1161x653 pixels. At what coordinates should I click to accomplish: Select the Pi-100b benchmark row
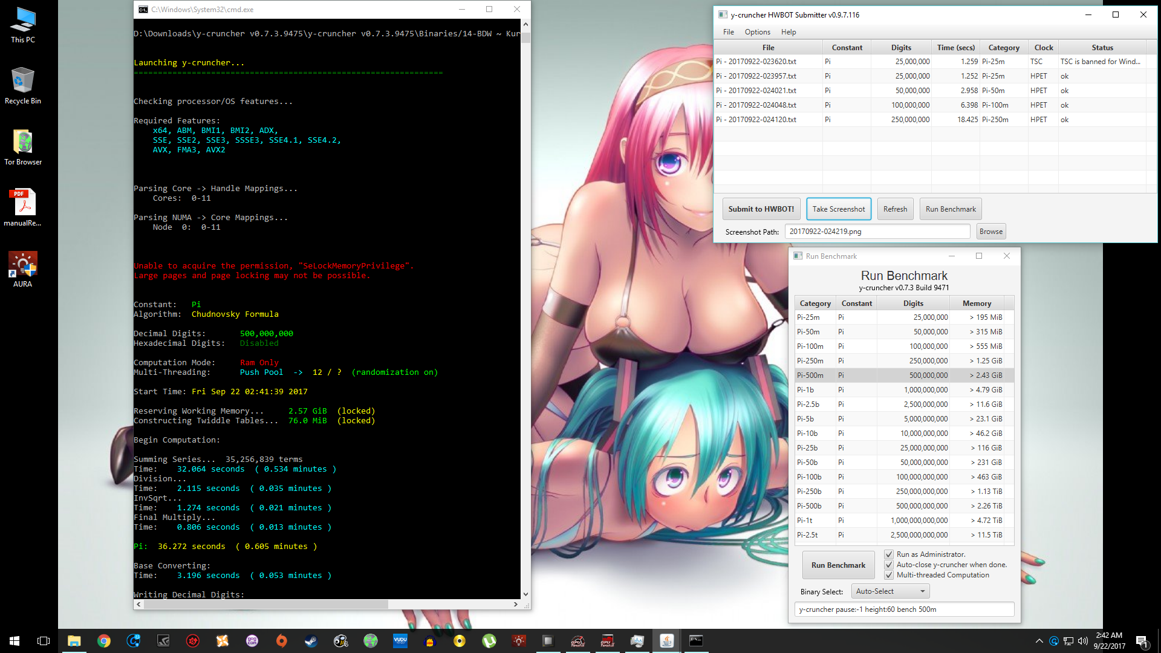coord(904,477)
